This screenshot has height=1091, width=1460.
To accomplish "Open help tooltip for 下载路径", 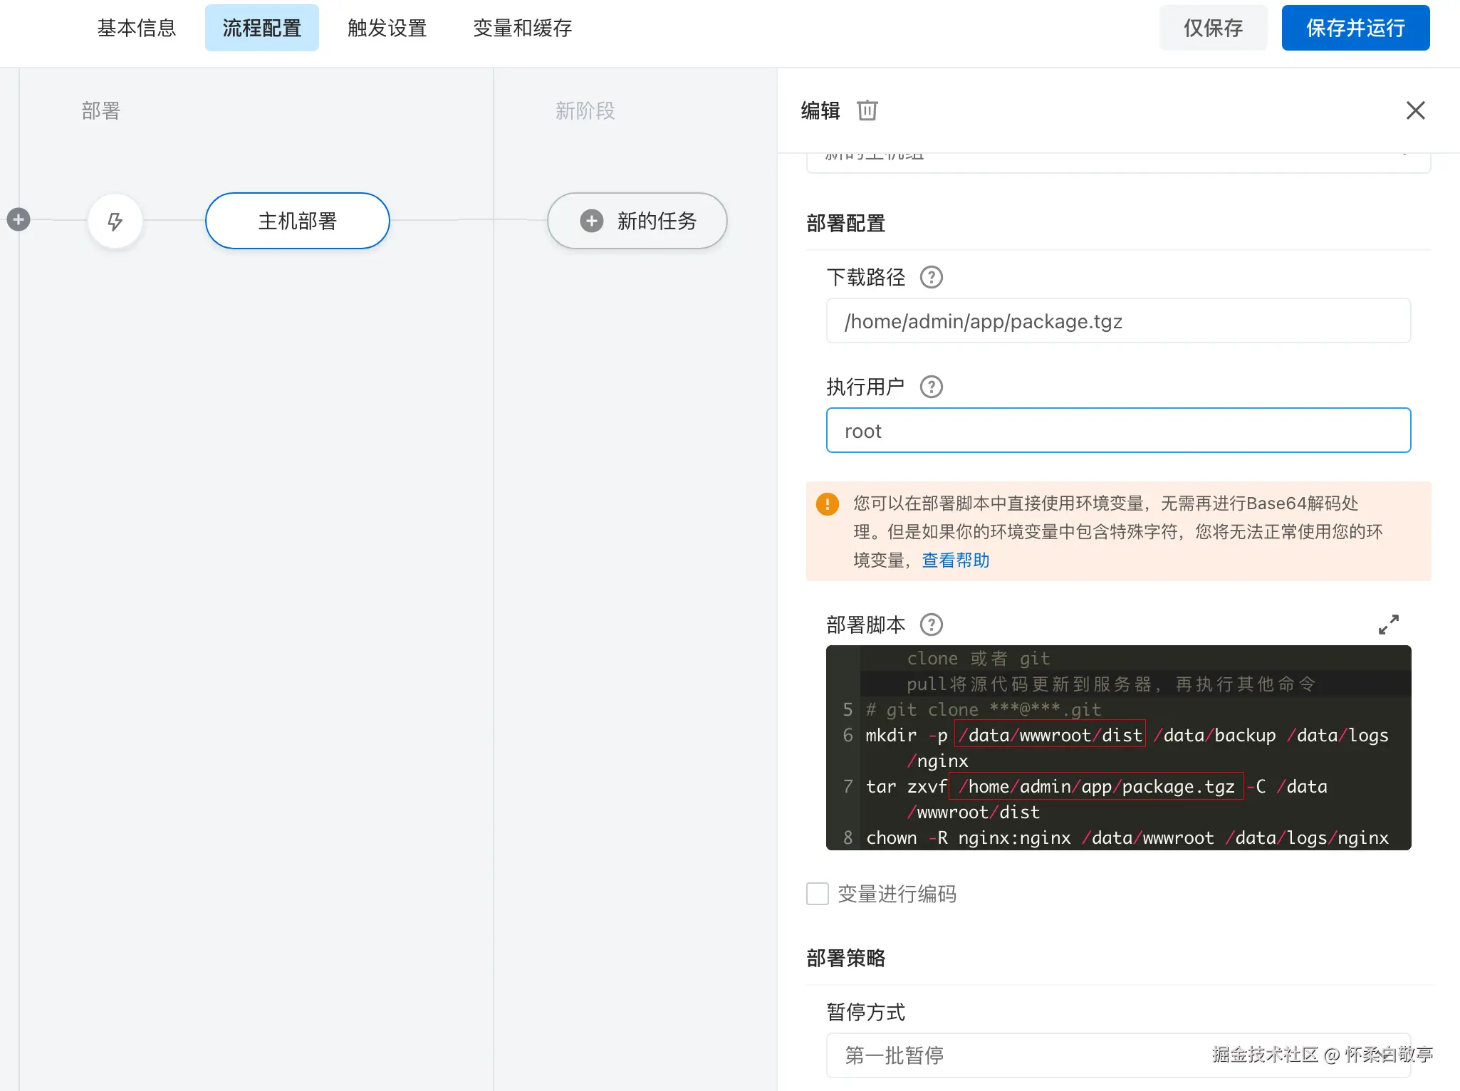I will (931, 277).
